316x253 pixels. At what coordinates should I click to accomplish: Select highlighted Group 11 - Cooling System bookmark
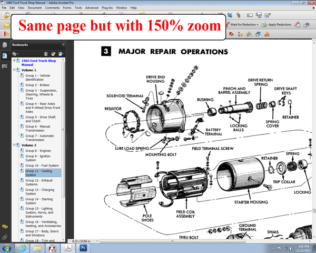[x=43, y=173]
